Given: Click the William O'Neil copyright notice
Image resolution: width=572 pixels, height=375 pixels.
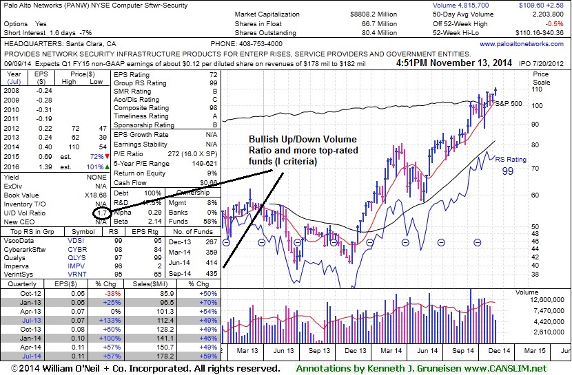Looking at the screenshot, I should [145, 368].
